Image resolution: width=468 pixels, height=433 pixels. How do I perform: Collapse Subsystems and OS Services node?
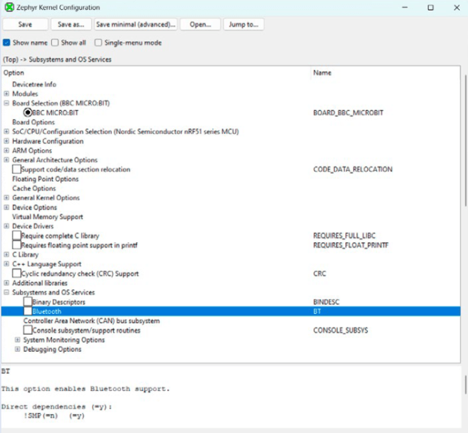[x=6, y=293]
